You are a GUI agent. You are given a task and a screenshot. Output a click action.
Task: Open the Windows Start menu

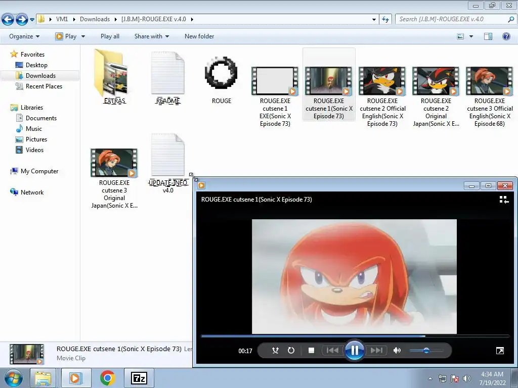14,378
